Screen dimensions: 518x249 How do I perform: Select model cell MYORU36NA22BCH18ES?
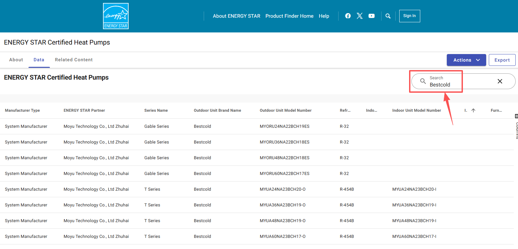click(x=285, y=142)
